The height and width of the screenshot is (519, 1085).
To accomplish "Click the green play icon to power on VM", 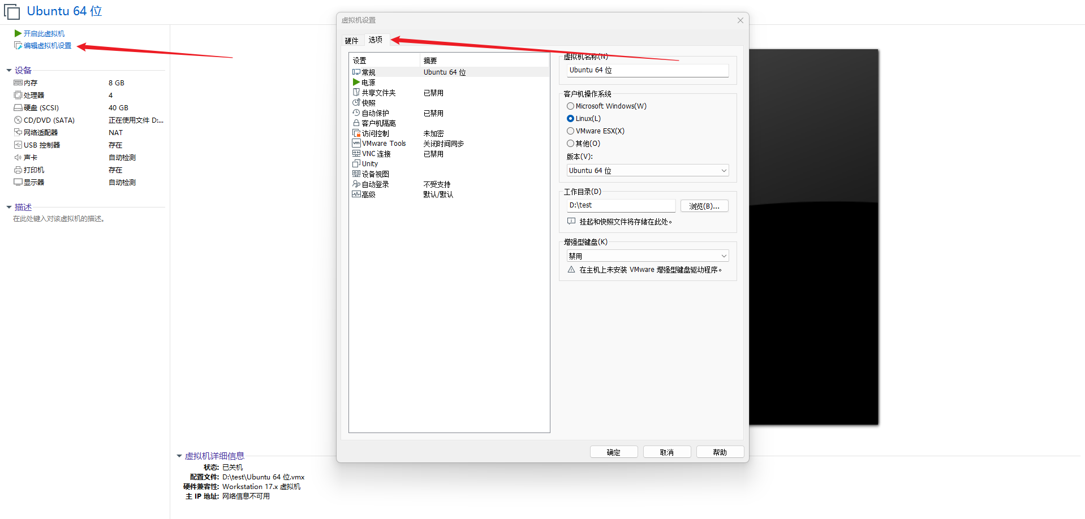I will [x=18, y=33].
